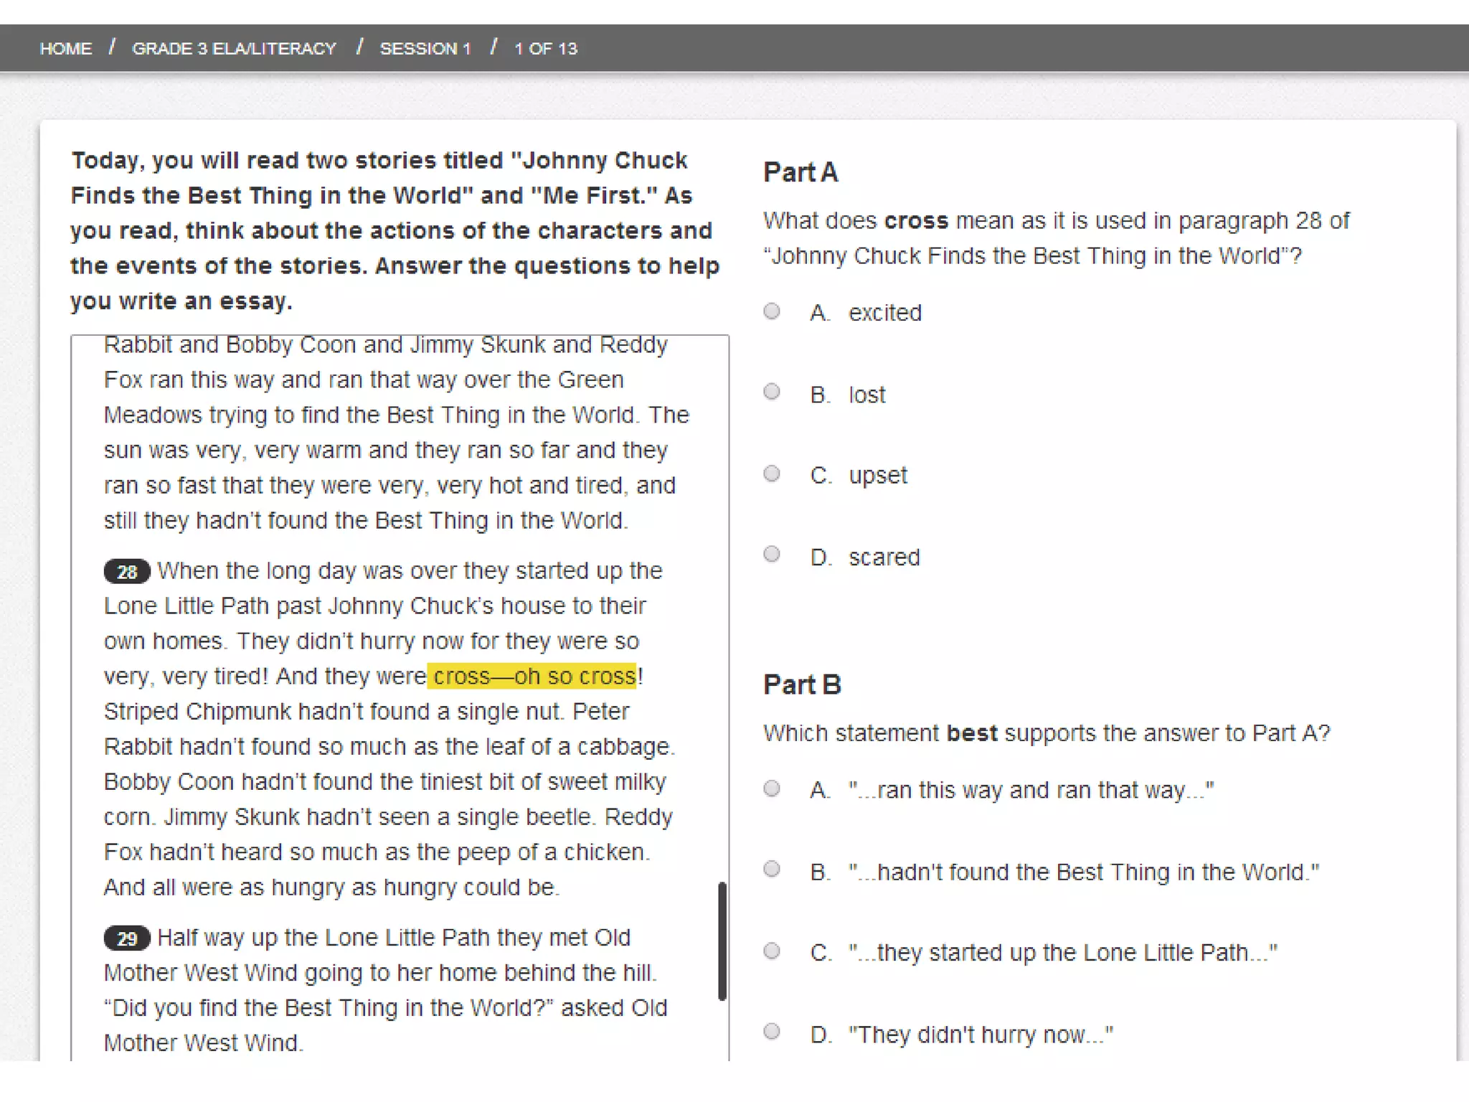Viewport: 1469px width, 1102px height.
Task: Select Part B option A radio button
Action: click(x=772, y=788)
